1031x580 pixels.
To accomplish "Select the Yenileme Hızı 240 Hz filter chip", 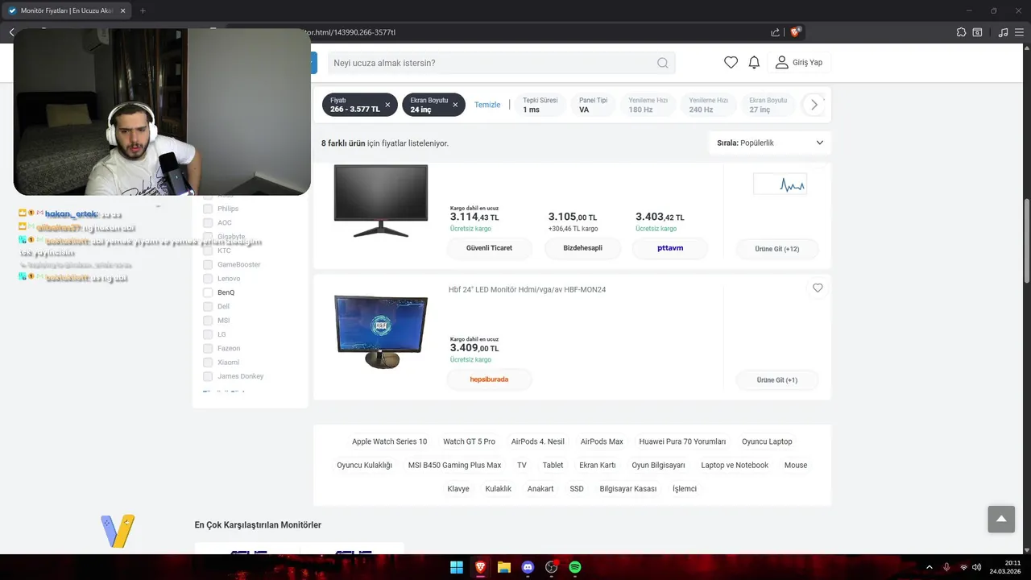I will coord(709,105).
